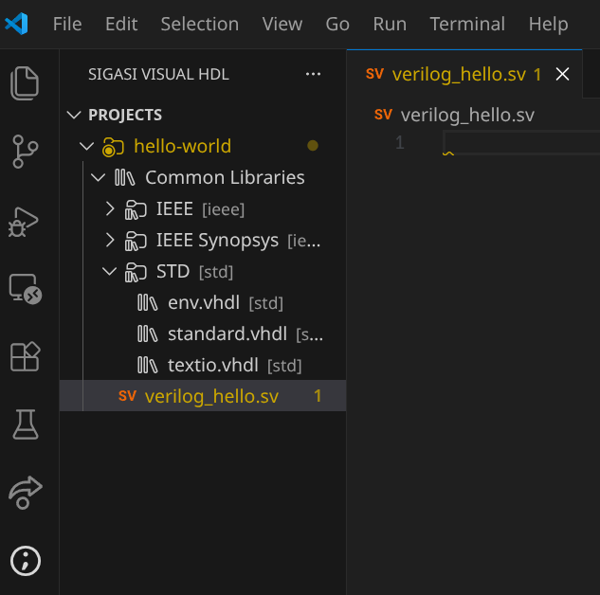Open the Testing flask view
Image resolution: width=600 pixels, height=595 pixels.
[26, 424]
